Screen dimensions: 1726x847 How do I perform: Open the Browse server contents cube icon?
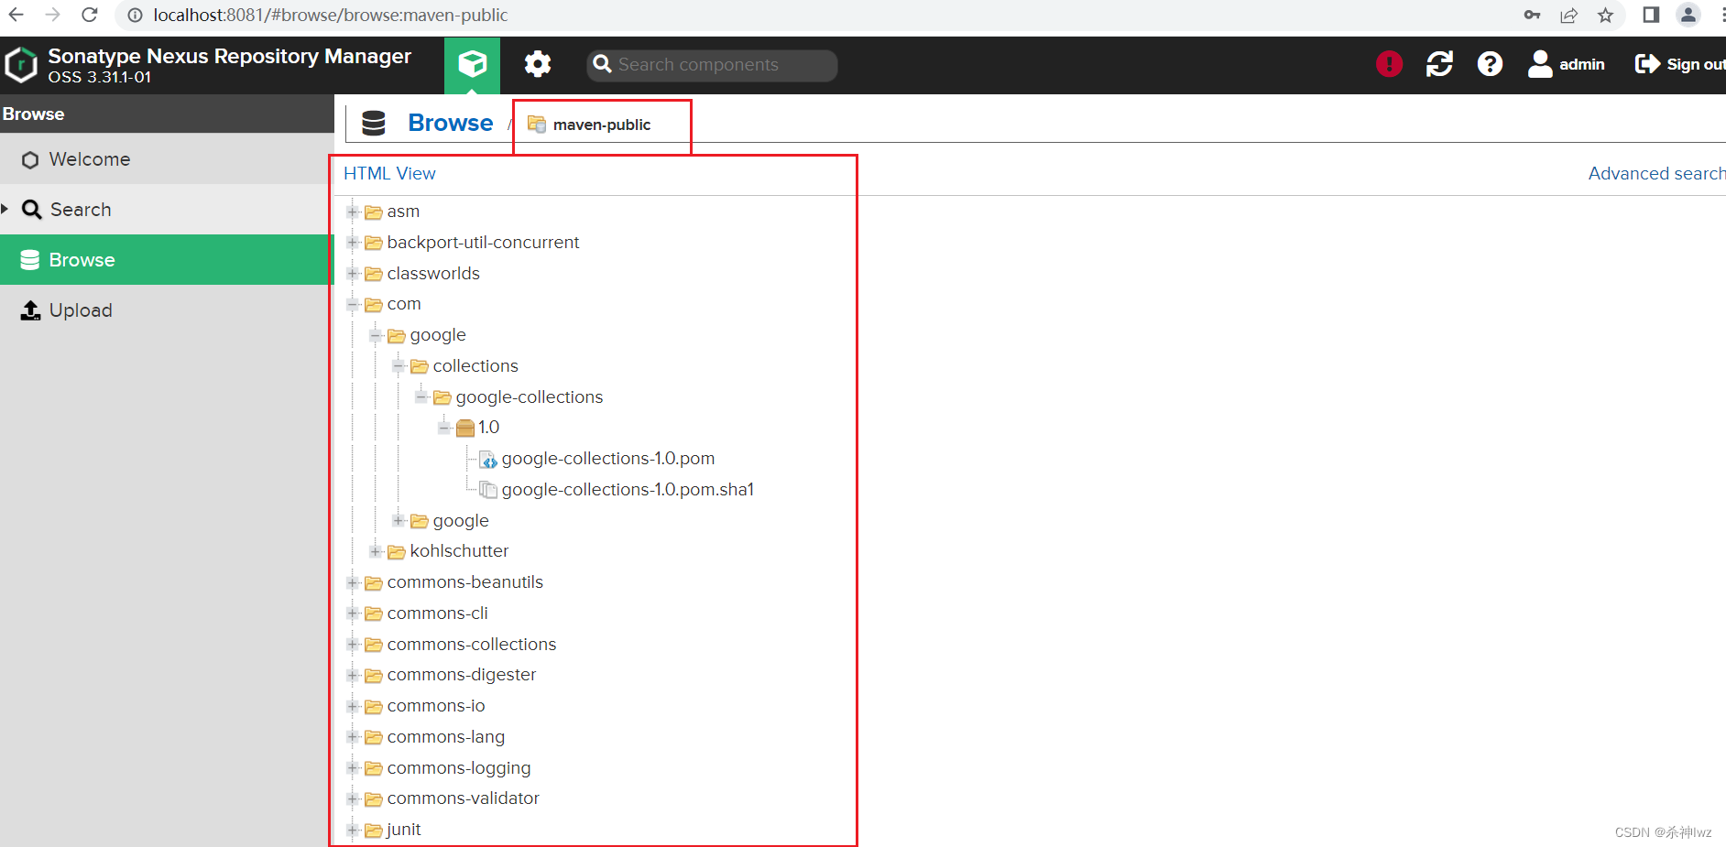(472, 65)
